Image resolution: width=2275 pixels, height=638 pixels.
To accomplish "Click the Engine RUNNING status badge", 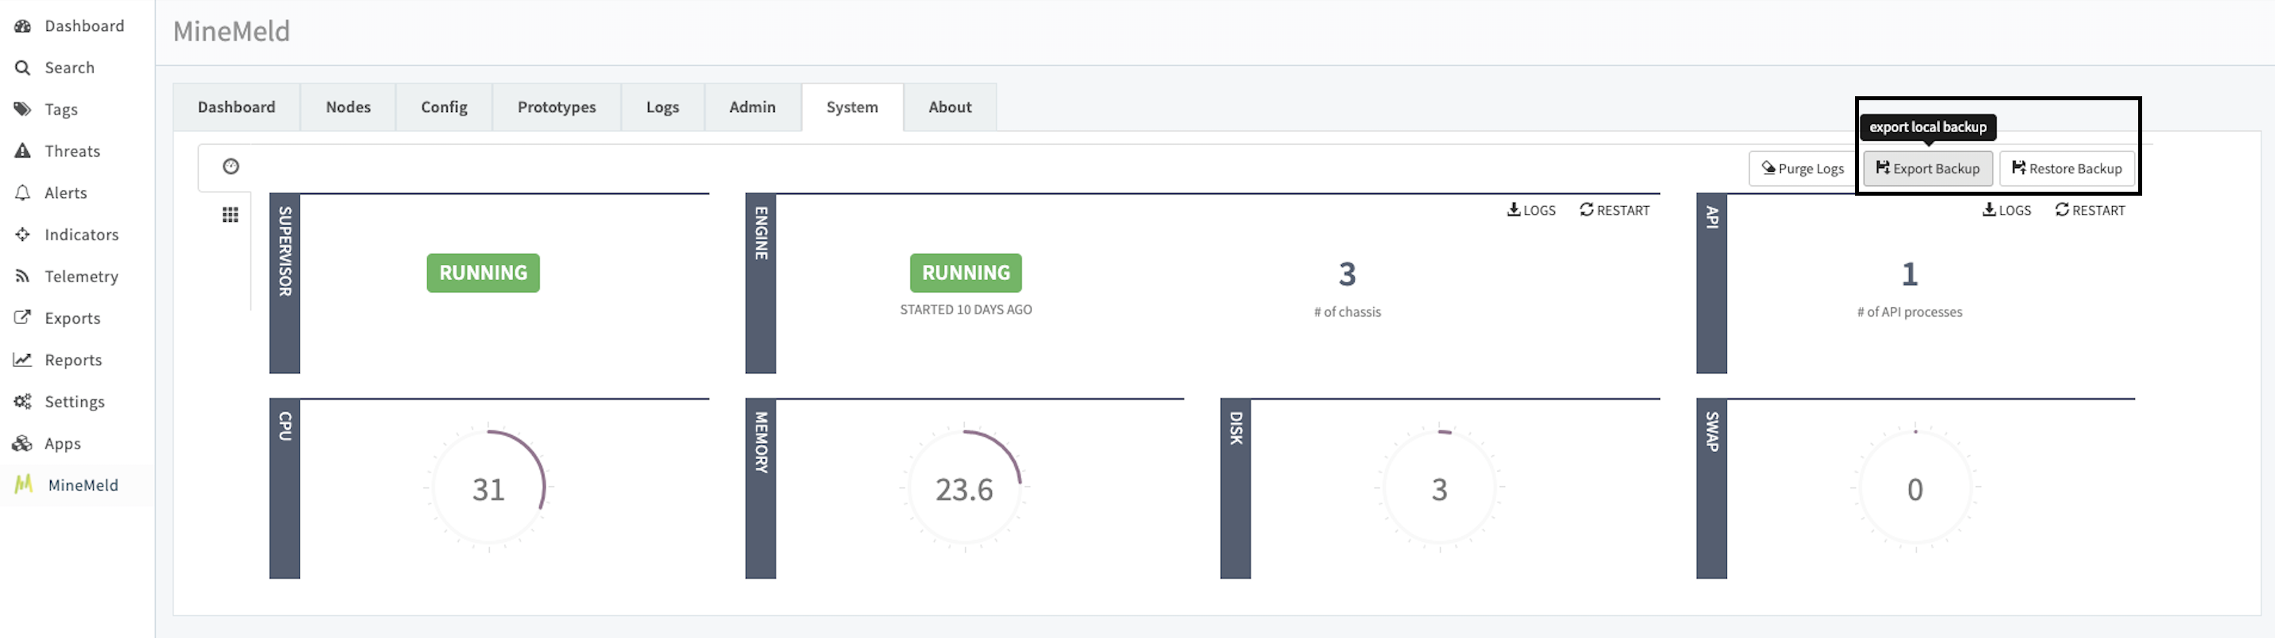I will click(x=966, y=272).
